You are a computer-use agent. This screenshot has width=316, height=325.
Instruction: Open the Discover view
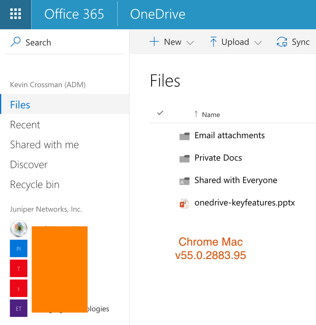tap(29, 165)
